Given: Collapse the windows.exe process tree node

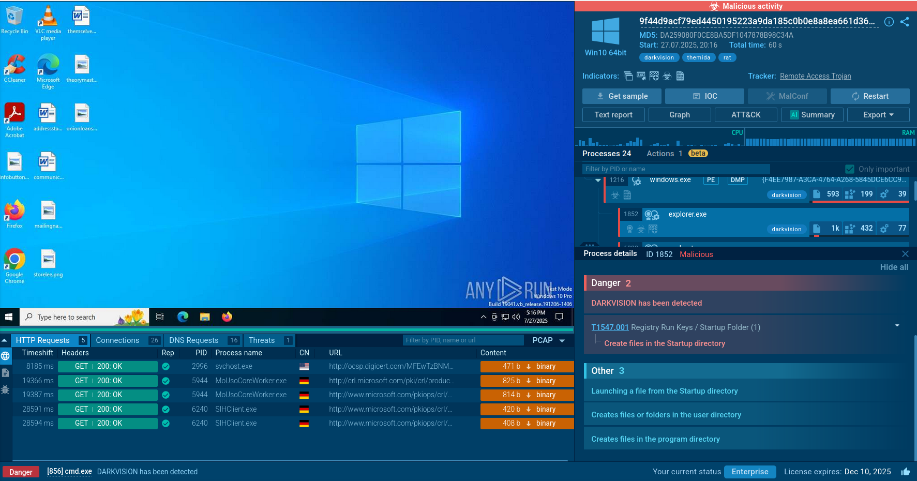Looking at the screenshot, I should 598,181.
